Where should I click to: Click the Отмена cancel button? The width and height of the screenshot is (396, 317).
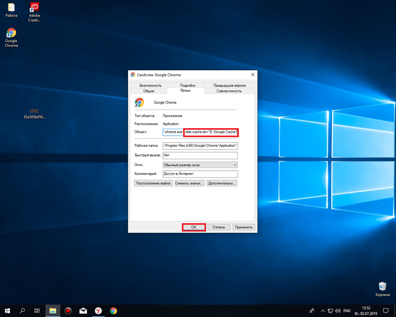pos(218,227)
